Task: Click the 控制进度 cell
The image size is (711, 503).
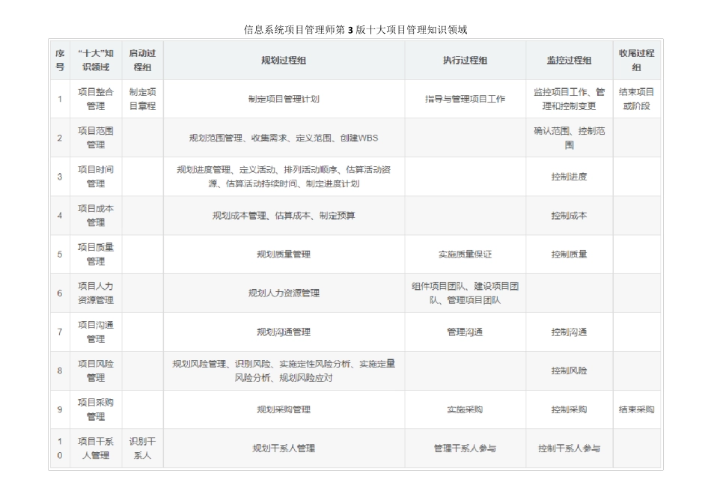Action: 569,177
